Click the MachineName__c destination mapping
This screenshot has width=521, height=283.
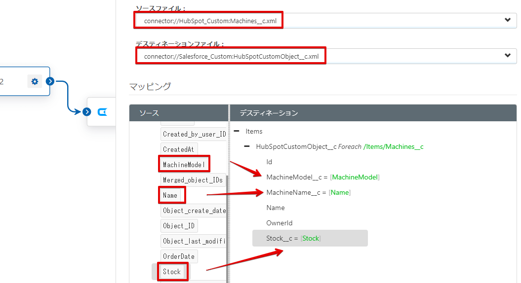point(308,192)
